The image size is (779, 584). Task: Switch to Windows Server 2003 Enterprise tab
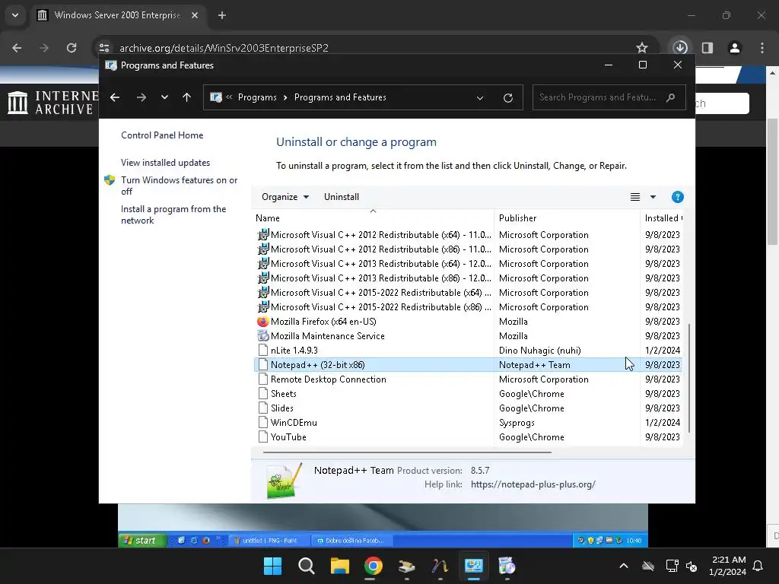118,15
